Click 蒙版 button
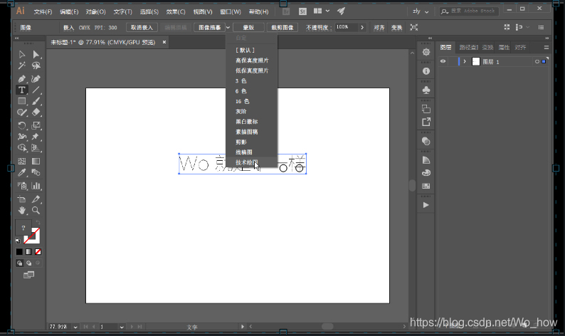This screenshot has height=336, width=565. click(x=248, y=27)
